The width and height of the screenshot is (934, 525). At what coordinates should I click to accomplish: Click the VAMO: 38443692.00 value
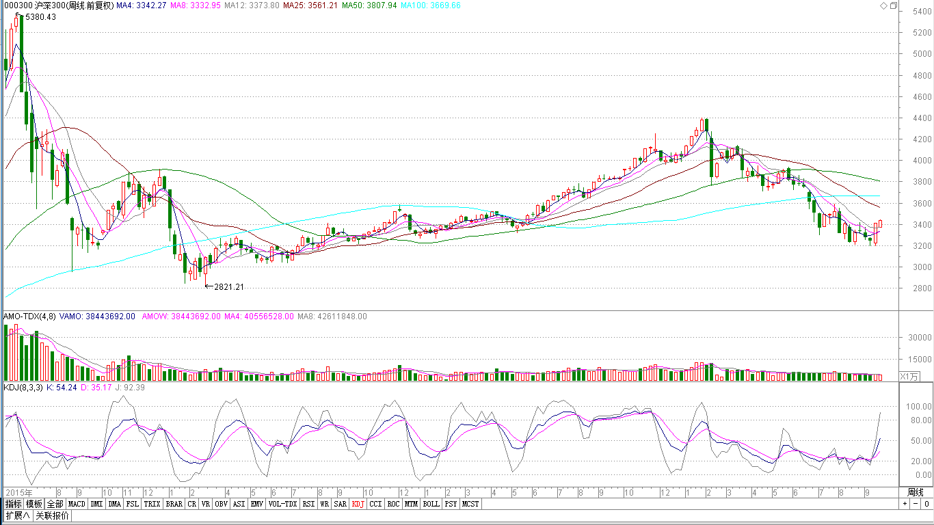[x=97, y=317]
